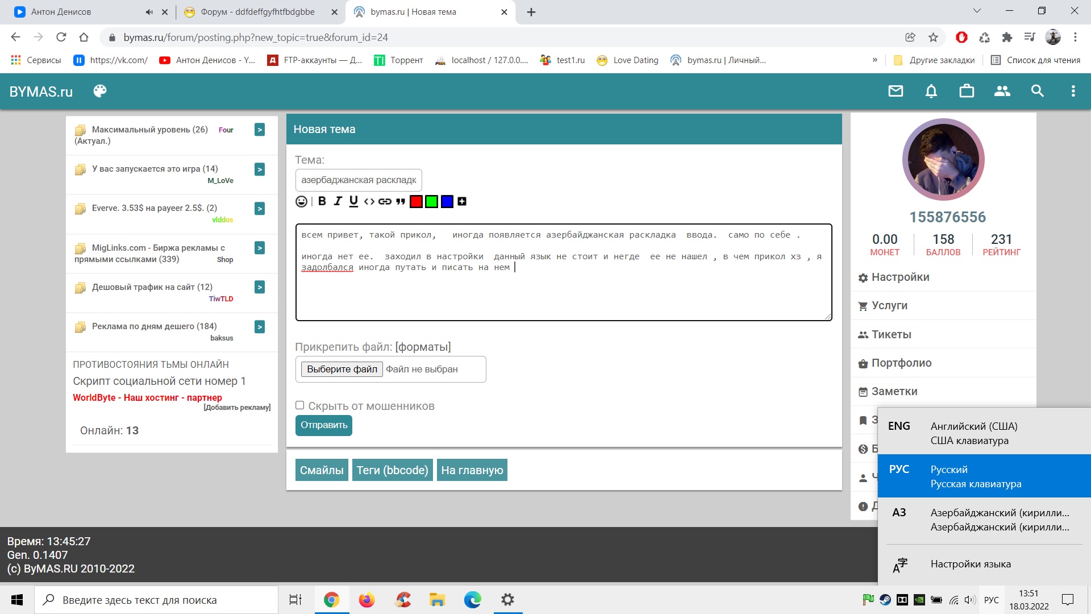Open the theme palette icon in header
Screen dimensions: 1091x614
100,92
